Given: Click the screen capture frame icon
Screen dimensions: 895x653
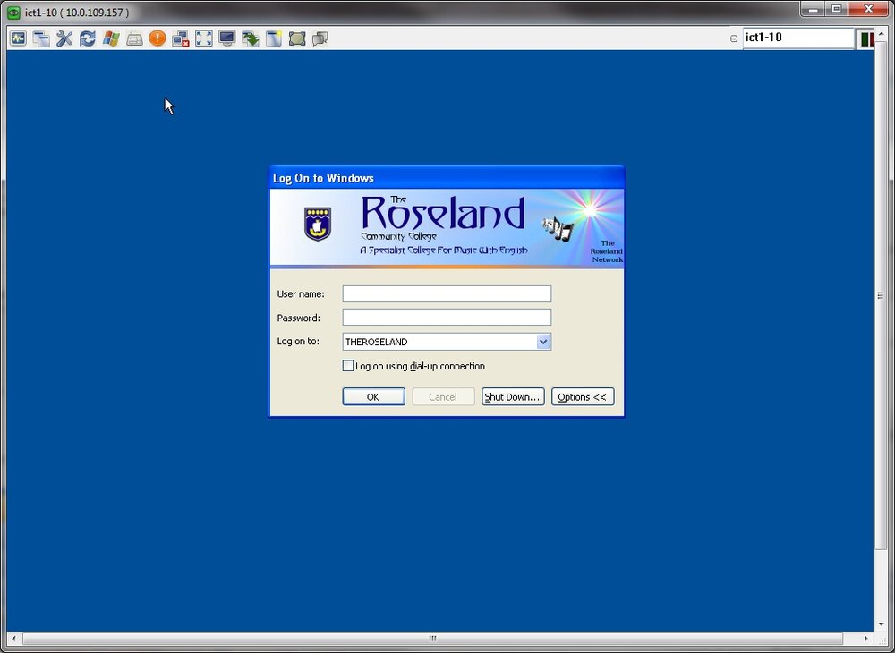Looking at the screenshot, I should tap(297, 38).
